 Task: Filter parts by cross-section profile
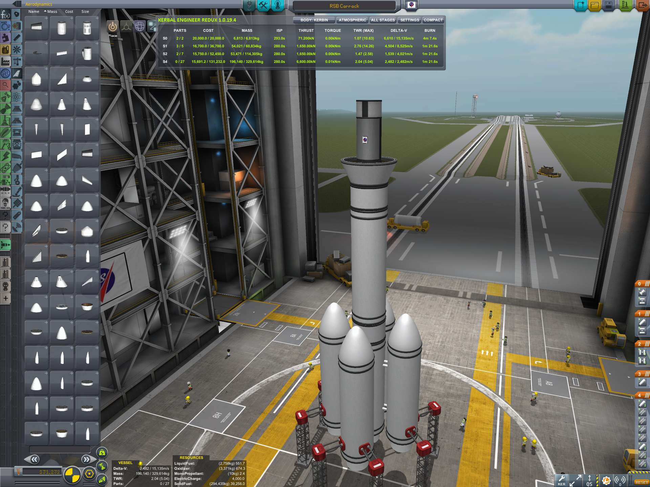[5, 26]
